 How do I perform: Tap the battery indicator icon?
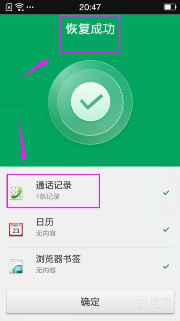click(x=170, y=7)
